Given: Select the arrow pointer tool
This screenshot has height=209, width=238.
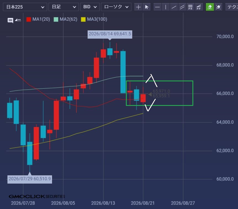Looking at the screenshot, I should coord(147,7).
